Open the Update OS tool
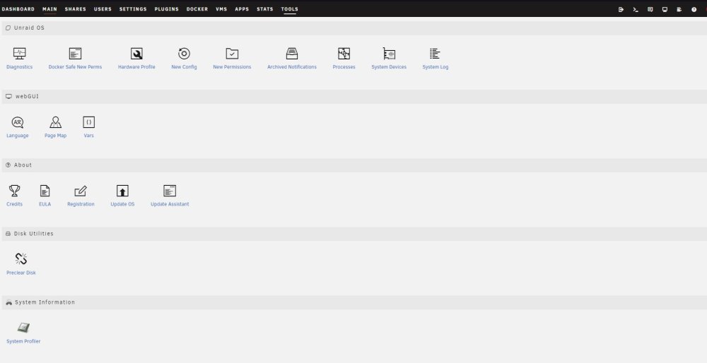 (122, 196)
